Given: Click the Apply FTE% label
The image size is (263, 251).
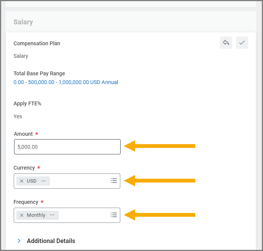Looking at the screenshot, I should coord(27,103).
